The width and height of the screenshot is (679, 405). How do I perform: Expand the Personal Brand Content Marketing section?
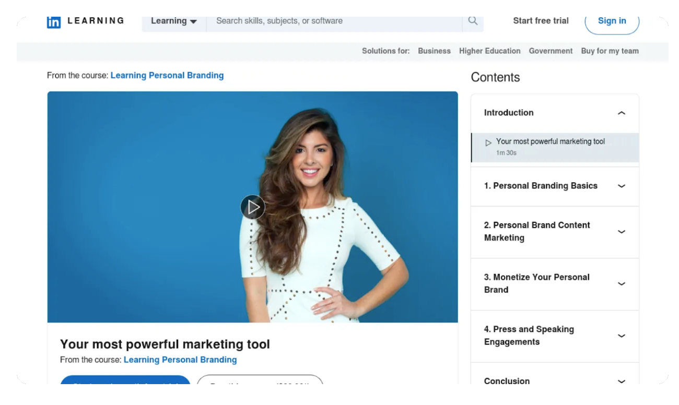[x=621, y=232]
